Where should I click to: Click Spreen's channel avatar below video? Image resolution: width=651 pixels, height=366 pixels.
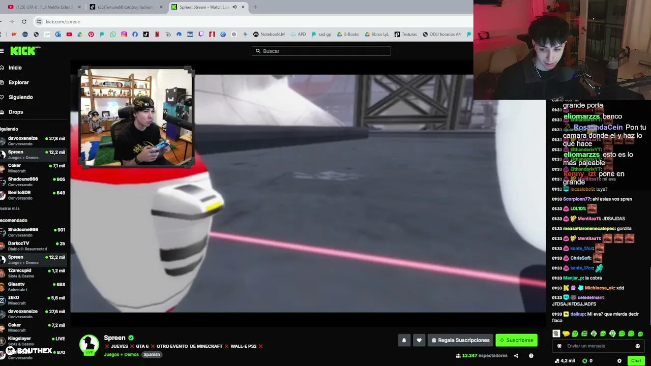[x=89, y=344]
